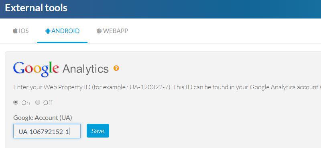Click the colorful Google logo

36,69
